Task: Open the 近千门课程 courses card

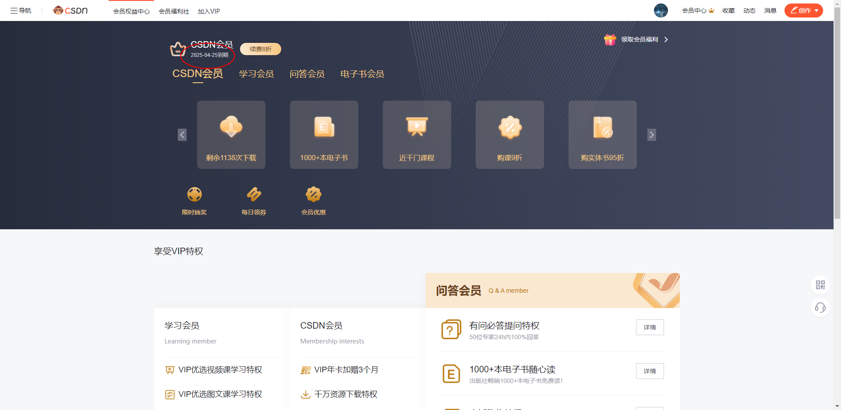Action: pos(417,135)
